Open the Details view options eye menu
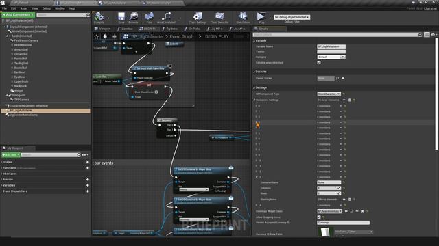 [x=434, y=35]
